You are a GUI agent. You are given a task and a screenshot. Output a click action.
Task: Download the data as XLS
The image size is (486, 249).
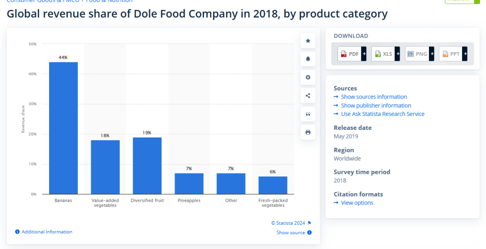pyautogui.click(x=383, y=54)
